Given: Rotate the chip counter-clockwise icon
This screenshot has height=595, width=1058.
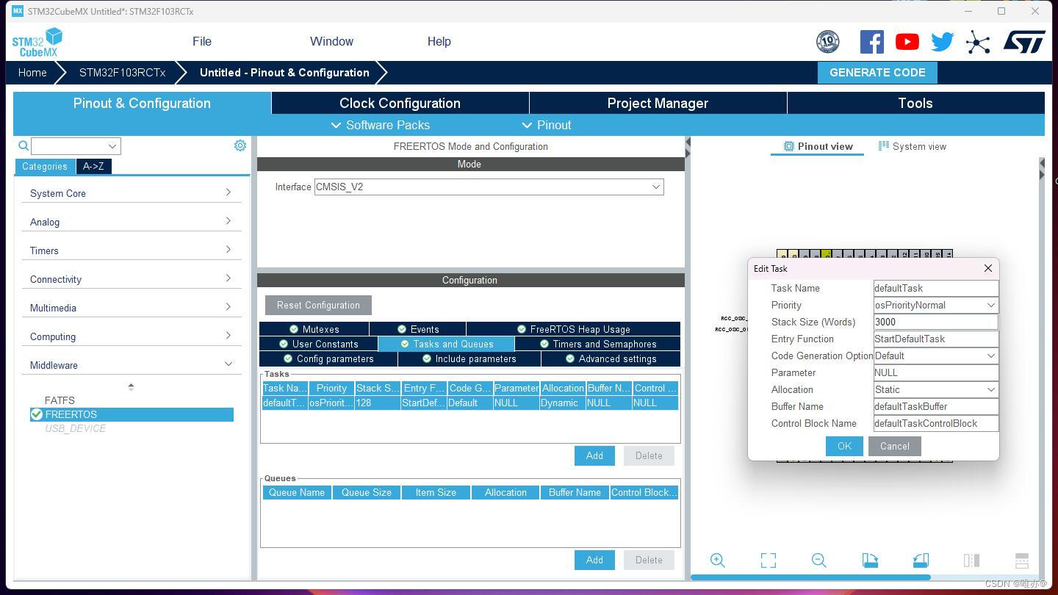Looking at the screenshot, I should pos(921,560).
